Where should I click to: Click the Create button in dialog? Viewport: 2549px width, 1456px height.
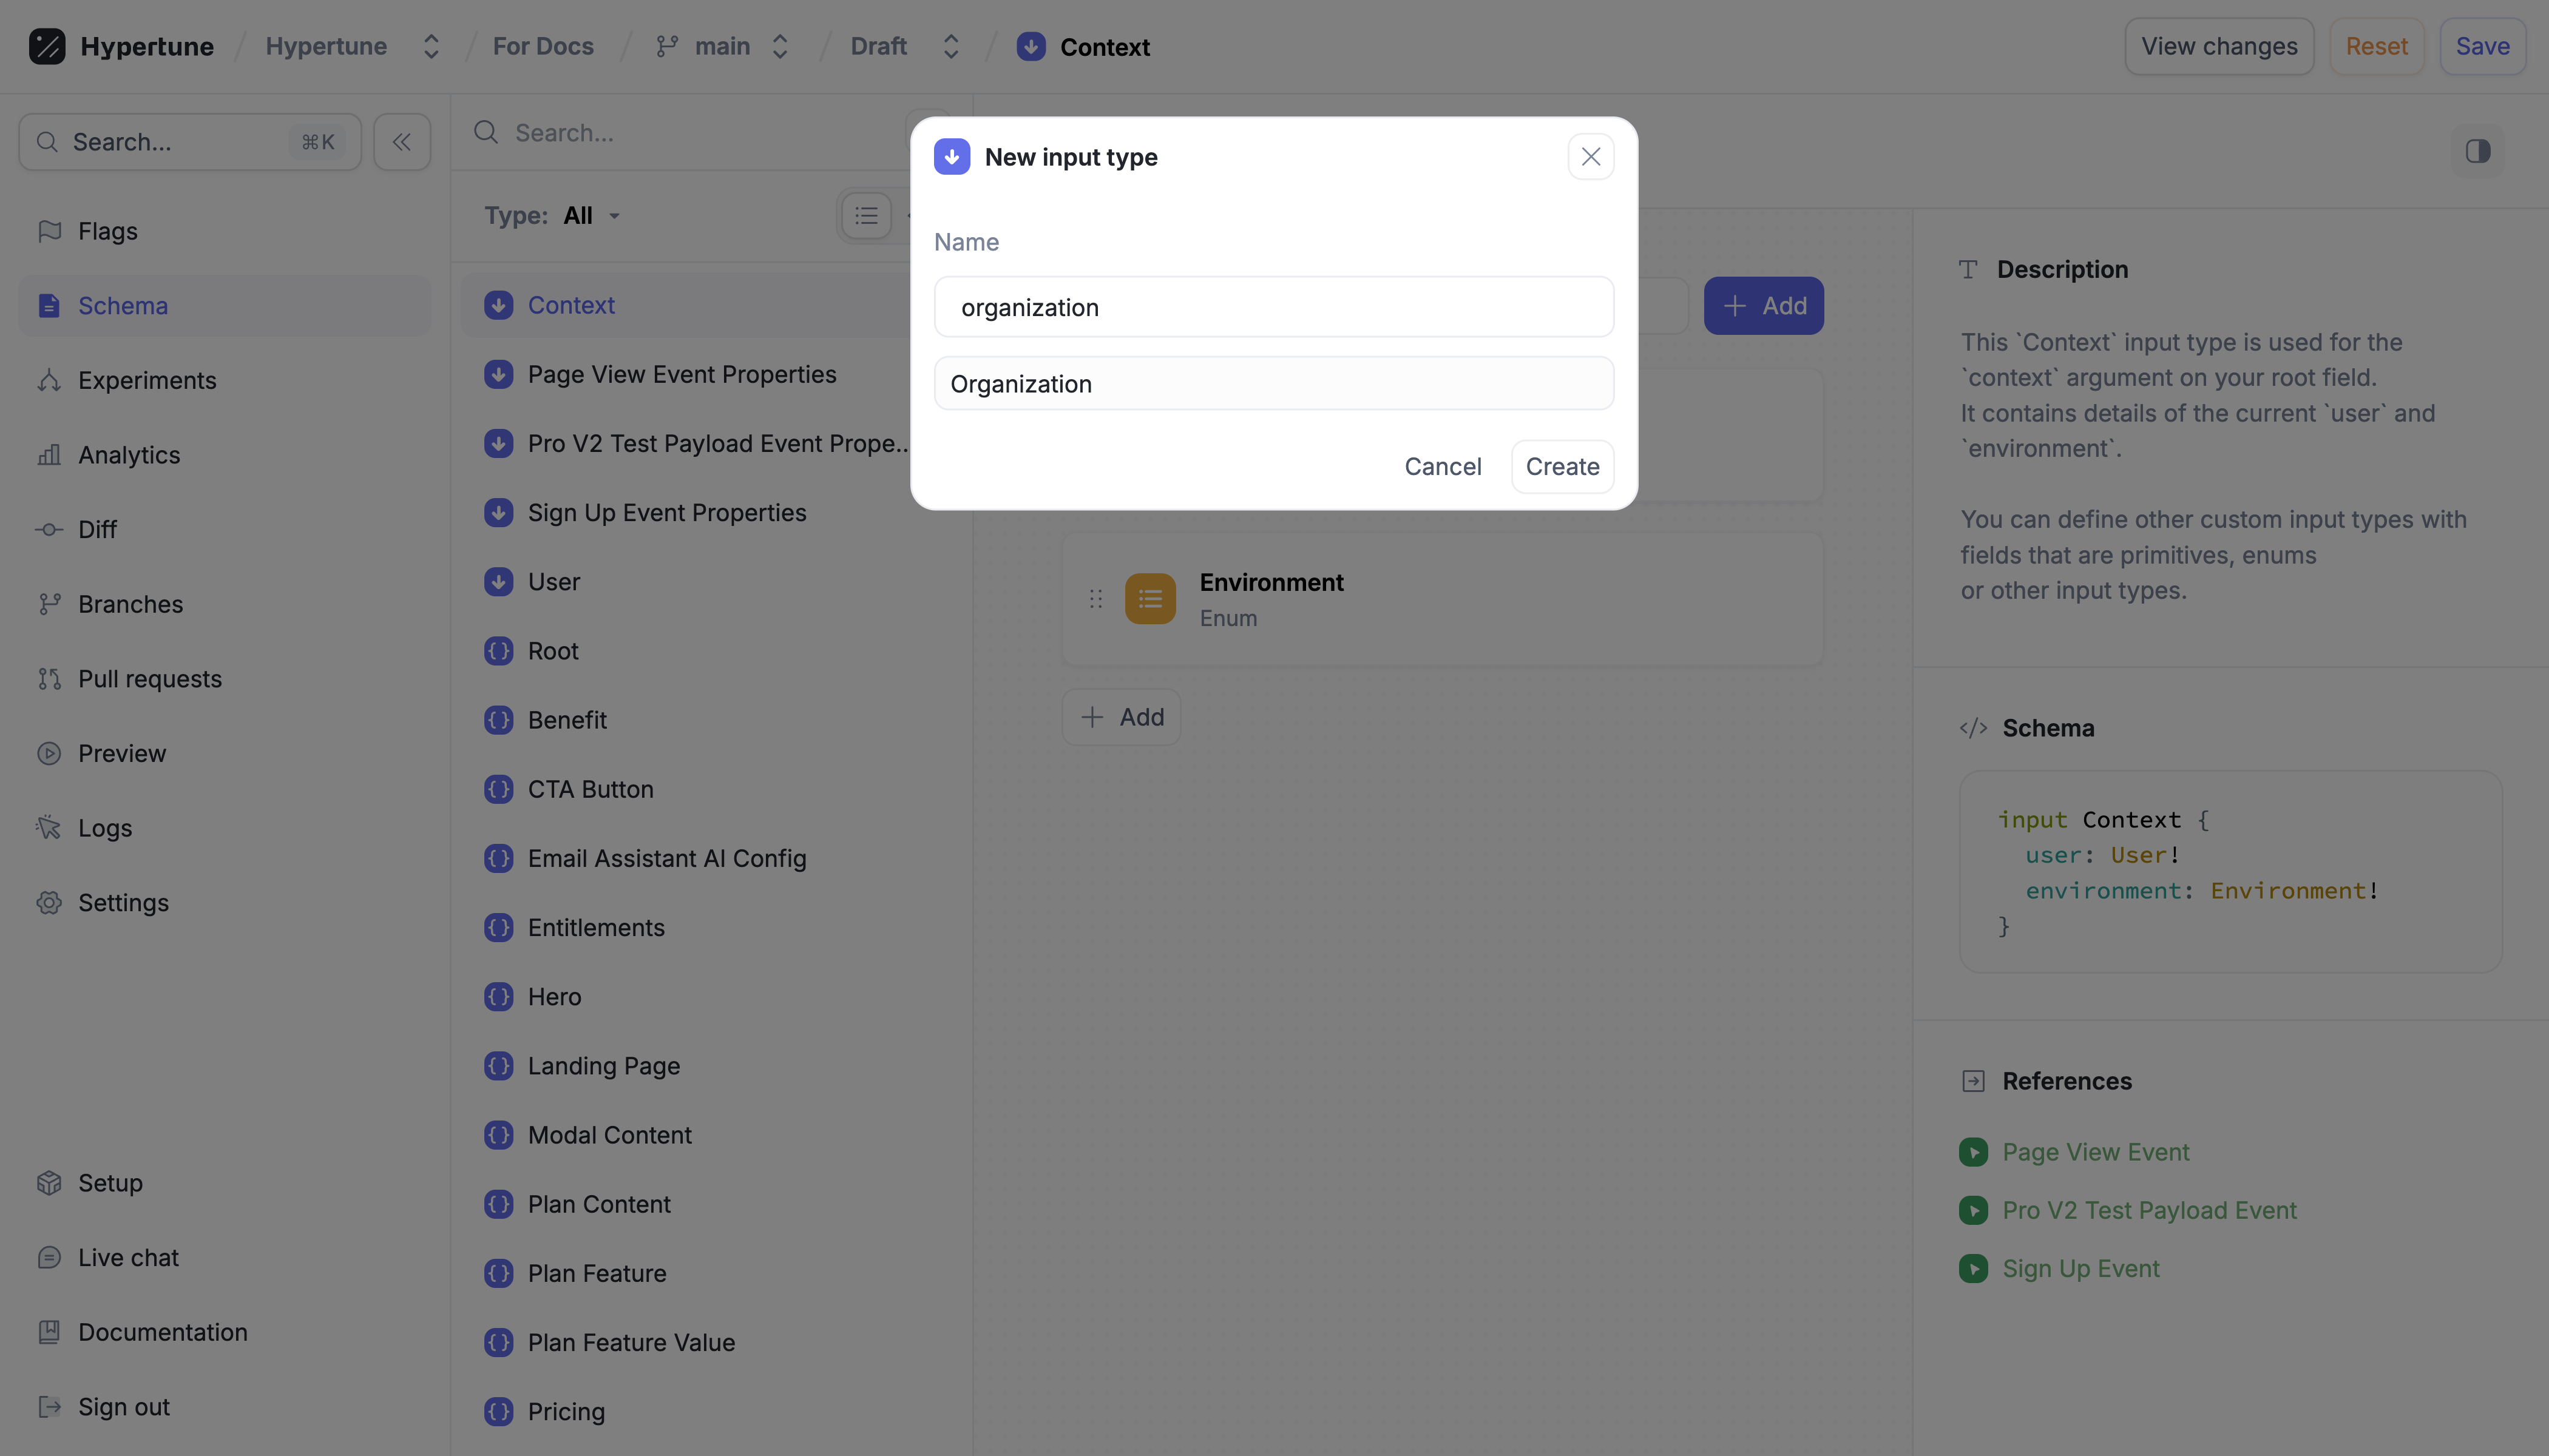coord(1562,466)
